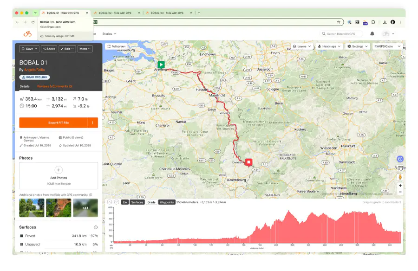
Task: Click the Ride with GPS logo
Action: [27, 33]
